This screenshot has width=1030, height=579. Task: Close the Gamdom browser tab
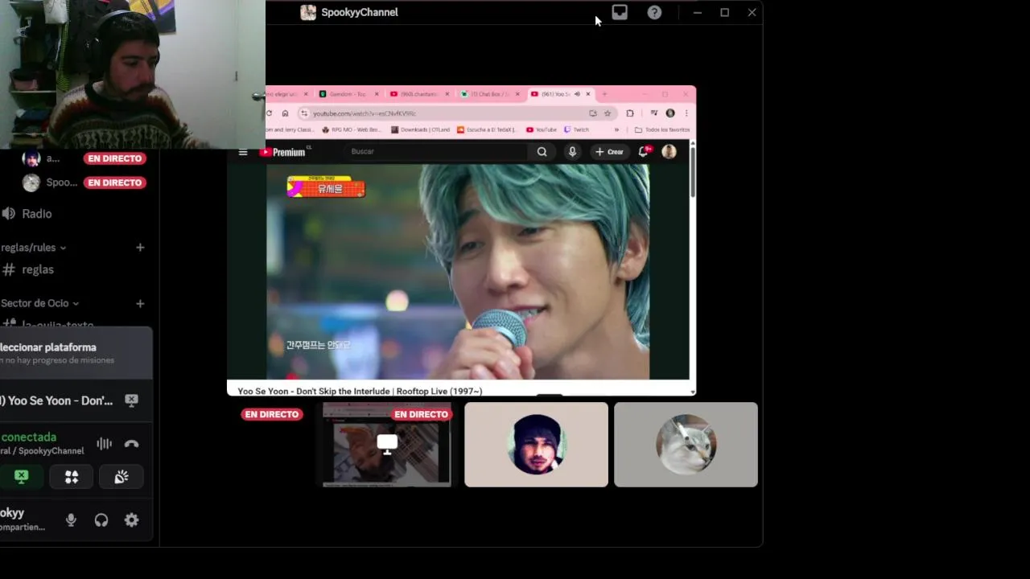377,94
